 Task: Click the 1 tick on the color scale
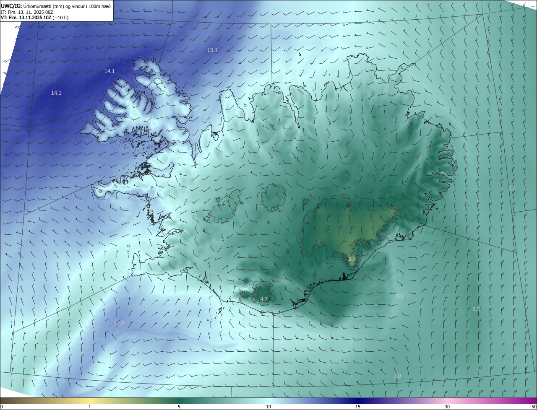coord(90,407)
